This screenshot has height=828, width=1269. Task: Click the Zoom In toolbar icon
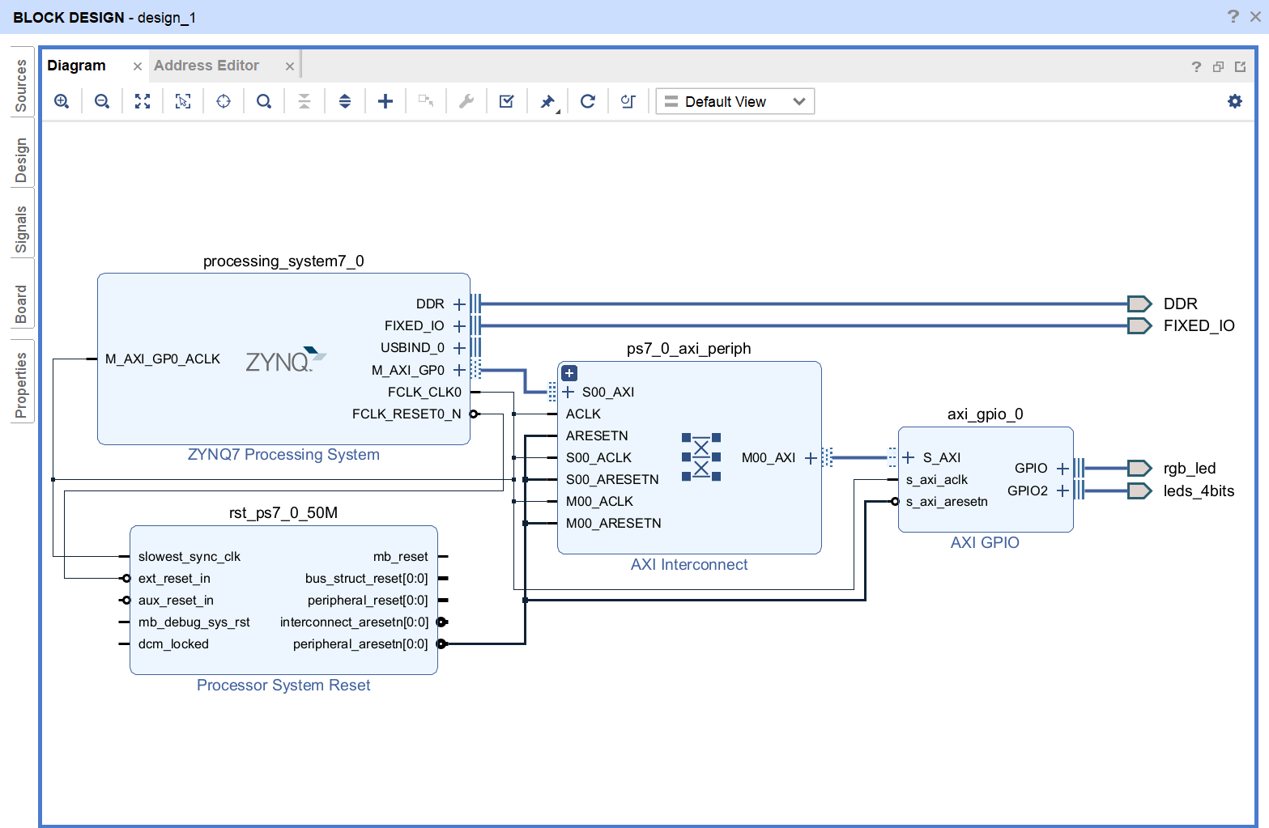[x=62, y=101]
